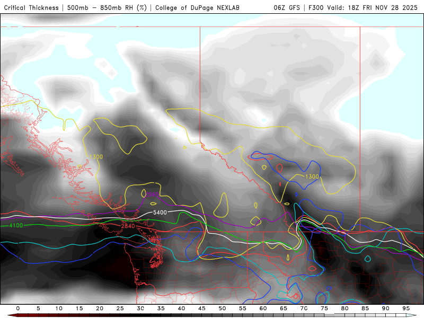Select the green 4100 contour label
The width and height of the screenshot is (424, 318).
(16, 225)
